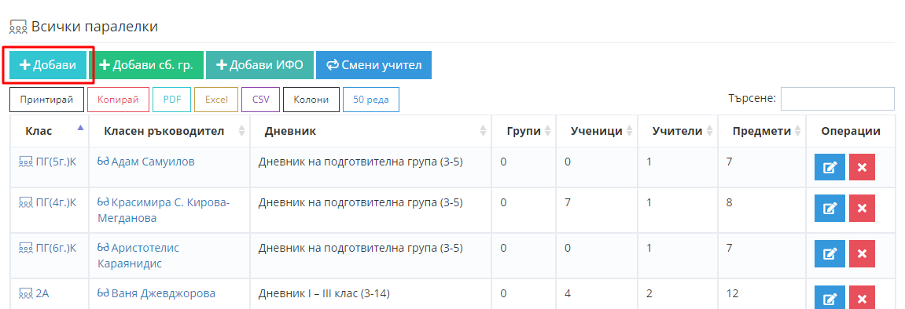The image size is (905, 309).
Task: Delete the ПГ(5г.)К class row
Action: [862, 168]
